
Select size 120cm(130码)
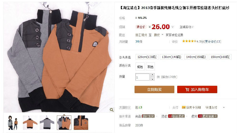[x=147, y=57]
